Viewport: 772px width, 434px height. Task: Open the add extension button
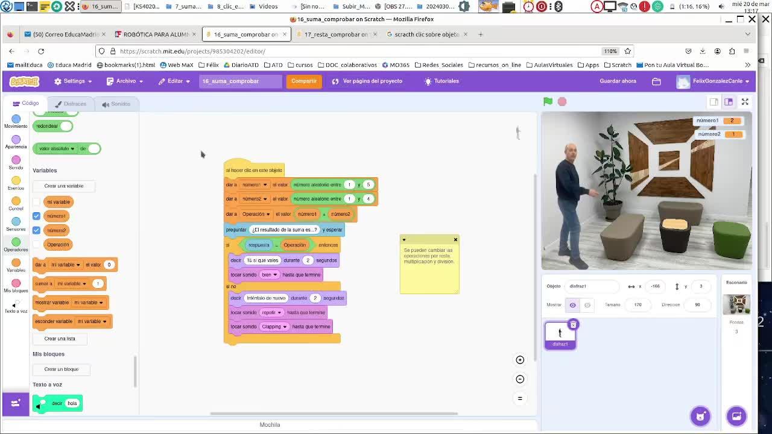point(15,403)
